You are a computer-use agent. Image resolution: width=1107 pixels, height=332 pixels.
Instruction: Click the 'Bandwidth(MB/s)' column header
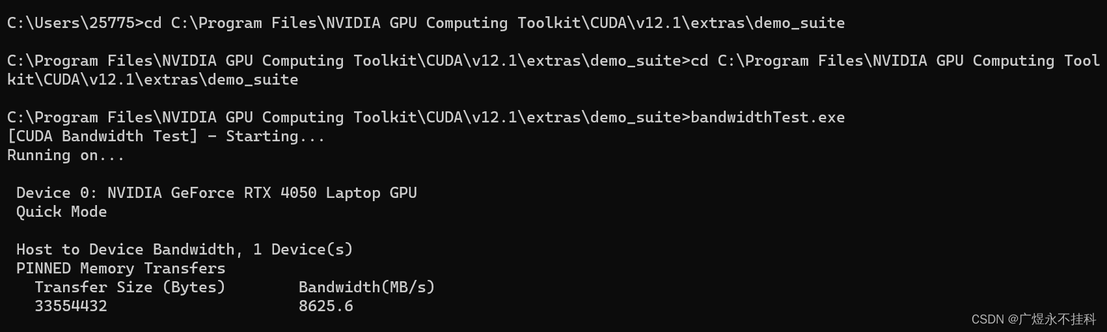point(367,287)
